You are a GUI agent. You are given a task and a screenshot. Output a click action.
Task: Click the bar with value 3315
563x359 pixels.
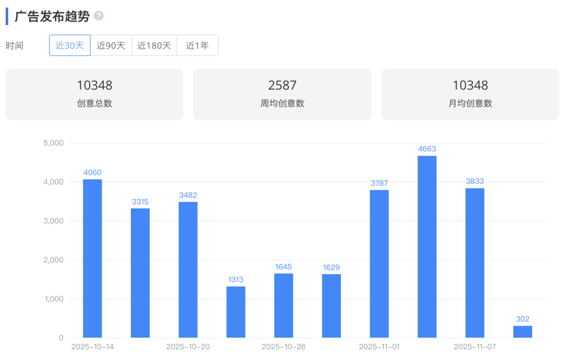140,273
